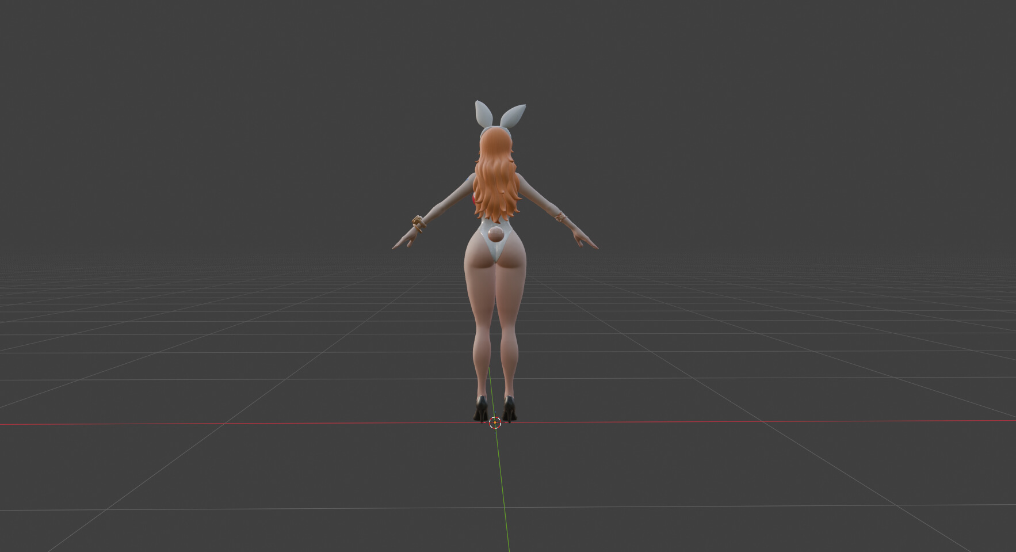1016x552 pixels.
Task: Click the character's outstretched left hand
Action: [x=405, y=239]
